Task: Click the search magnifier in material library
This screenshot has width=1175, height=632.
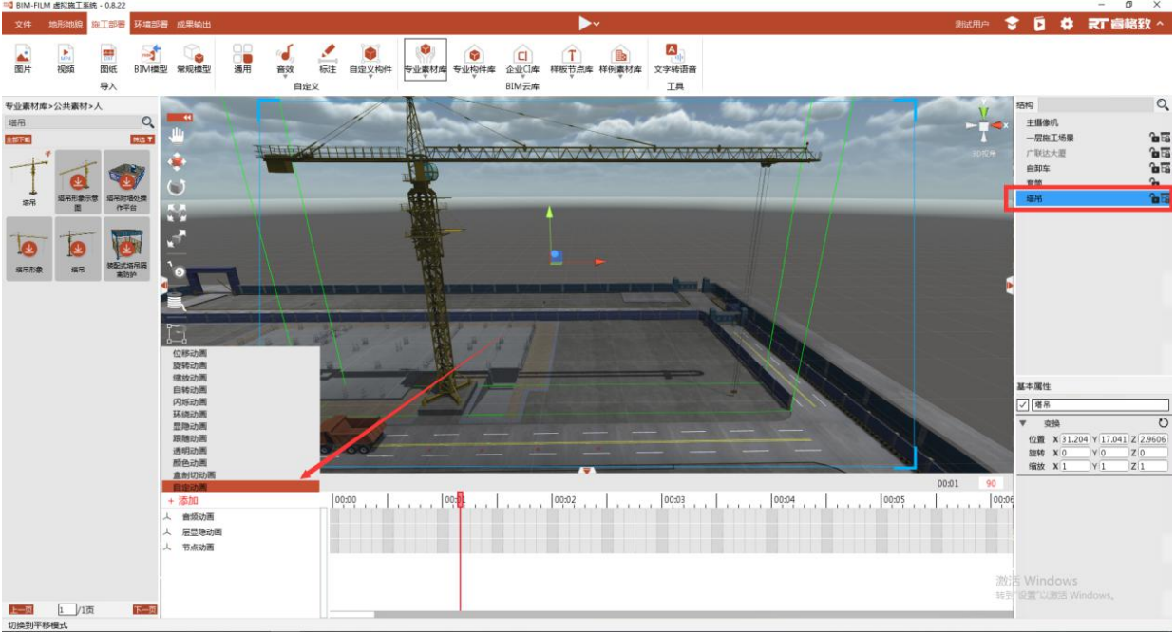Action: (147, 122)
